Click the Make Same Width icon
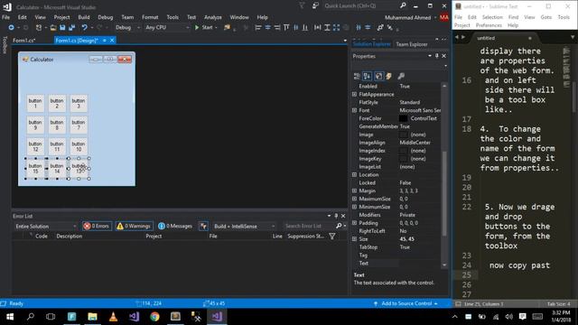 (317, 28)
